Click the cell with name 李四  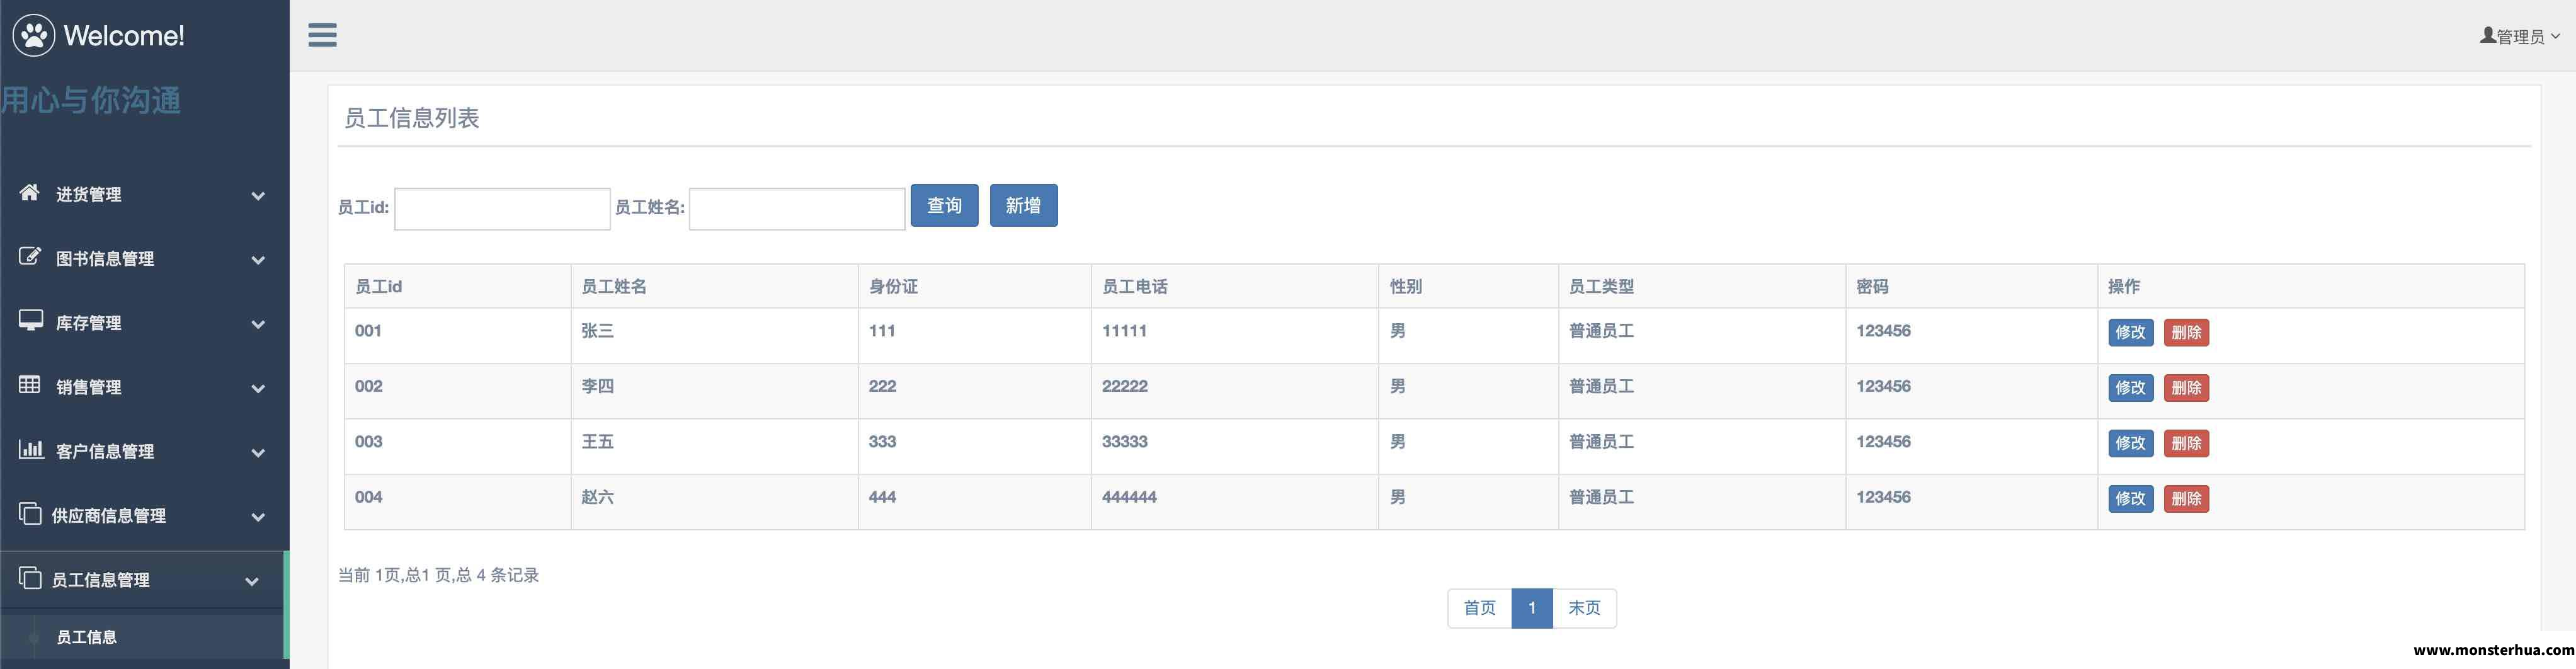click(714, 391)
